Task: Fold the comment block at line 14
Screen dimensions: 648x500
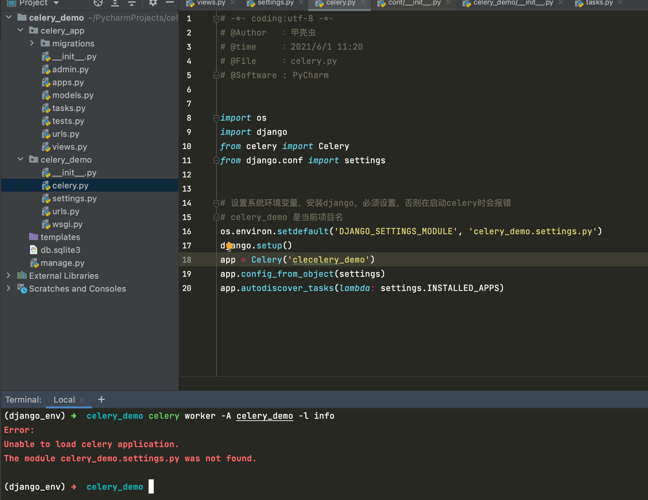Action: [216, 203]
